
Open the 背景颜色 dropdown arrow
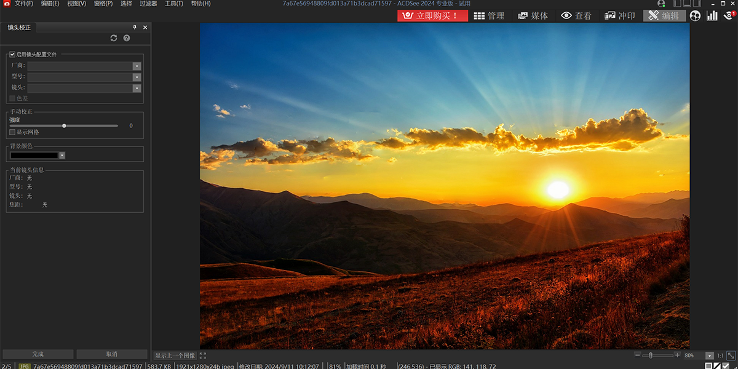[61, 156]
